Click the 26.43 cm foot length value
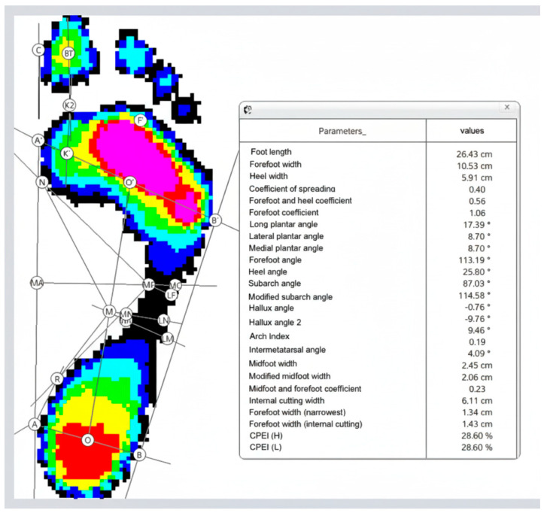This screenshot has height=513, width=547. point(474,154)
